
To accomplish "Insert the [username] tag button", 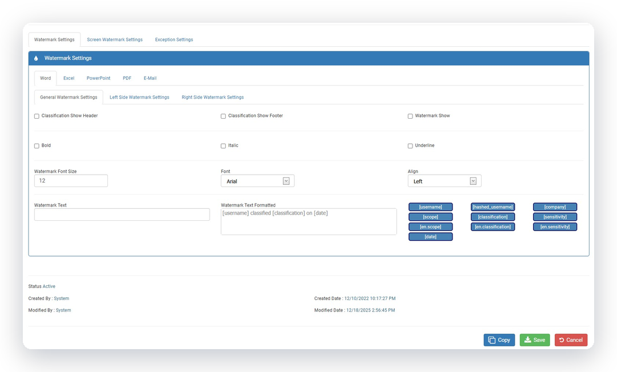I will [431, 207].
